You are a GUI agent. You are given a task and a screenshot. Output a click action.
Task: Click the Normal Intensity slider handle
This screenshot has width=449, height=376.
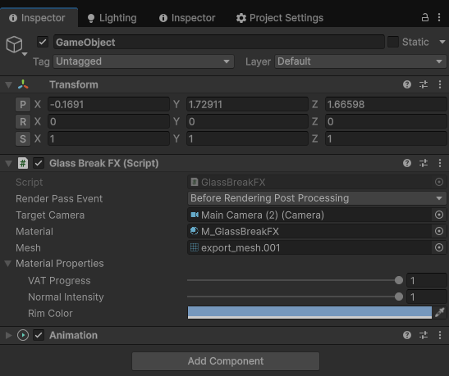[x=399, y=297]
